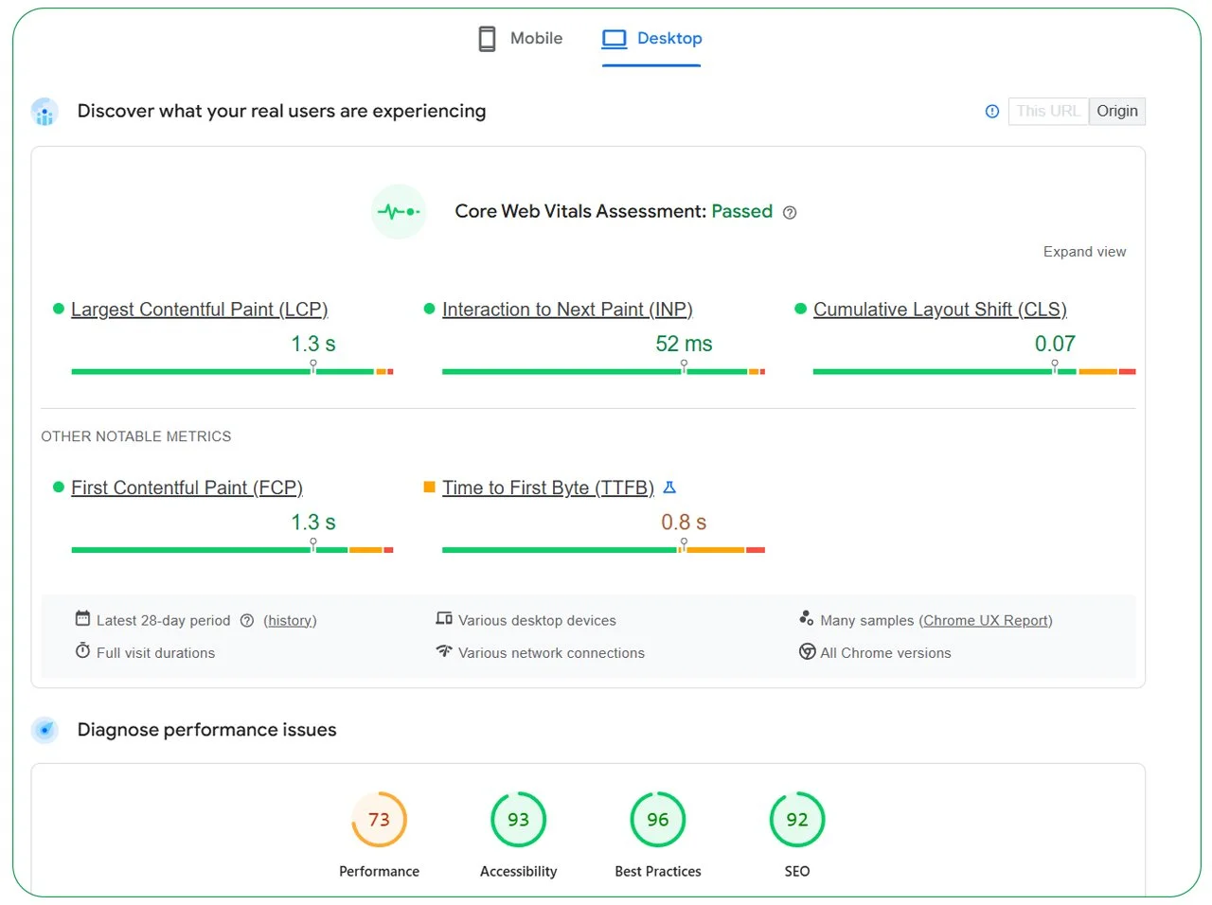
Task: Click the stopwatch icon by Full visit durations
Action: pos(82,651)
